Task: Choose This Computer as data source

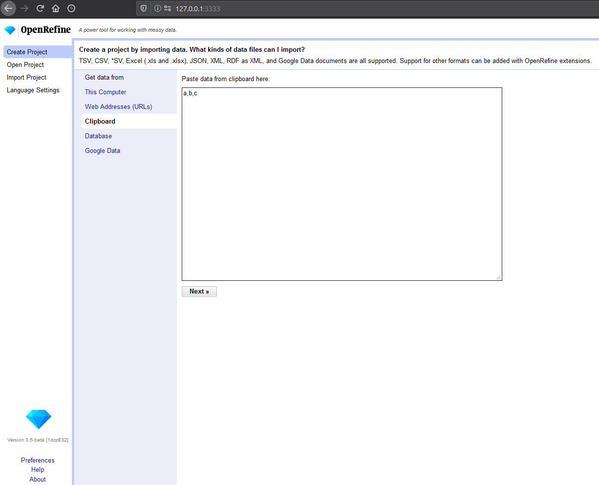Action: coord(106,92)
